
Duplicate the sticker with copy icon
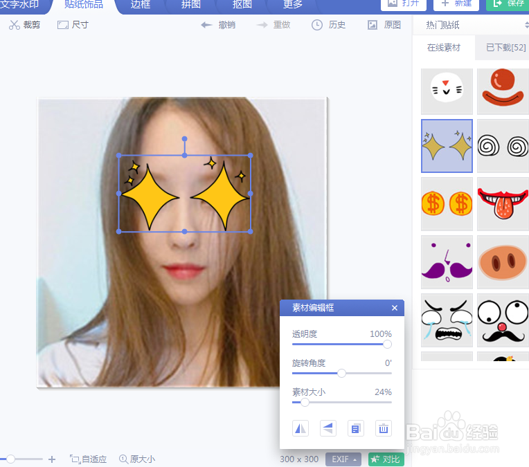pos(356,428)
